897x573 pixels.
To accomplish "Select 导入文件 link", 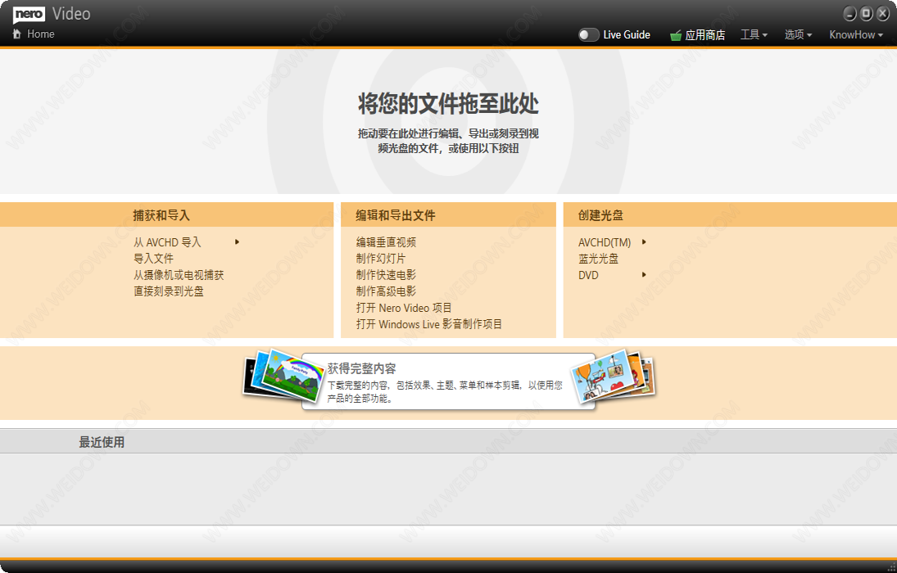I will coord(154,259).
